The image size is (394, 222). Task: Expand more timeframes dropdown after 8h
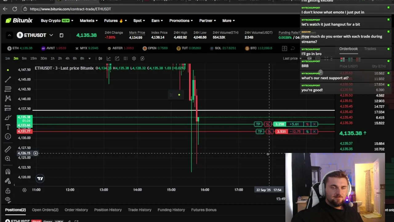pos(89,58)
